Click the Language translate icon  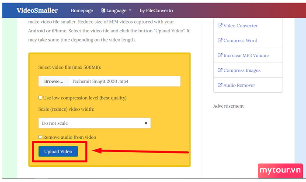click(103, 10)
